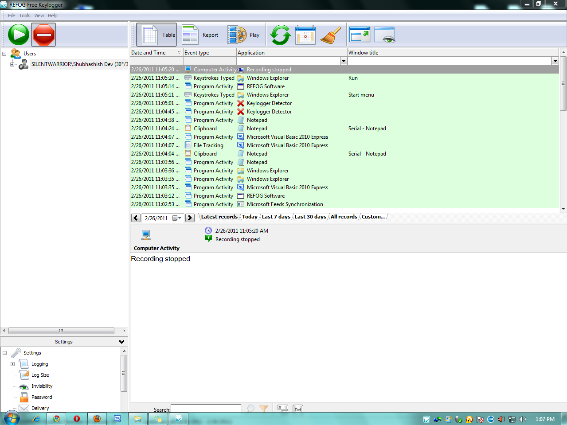The width and height of the screenshot is (567, 425).
Task: Focus the Search input field
Action: [206, 409]
